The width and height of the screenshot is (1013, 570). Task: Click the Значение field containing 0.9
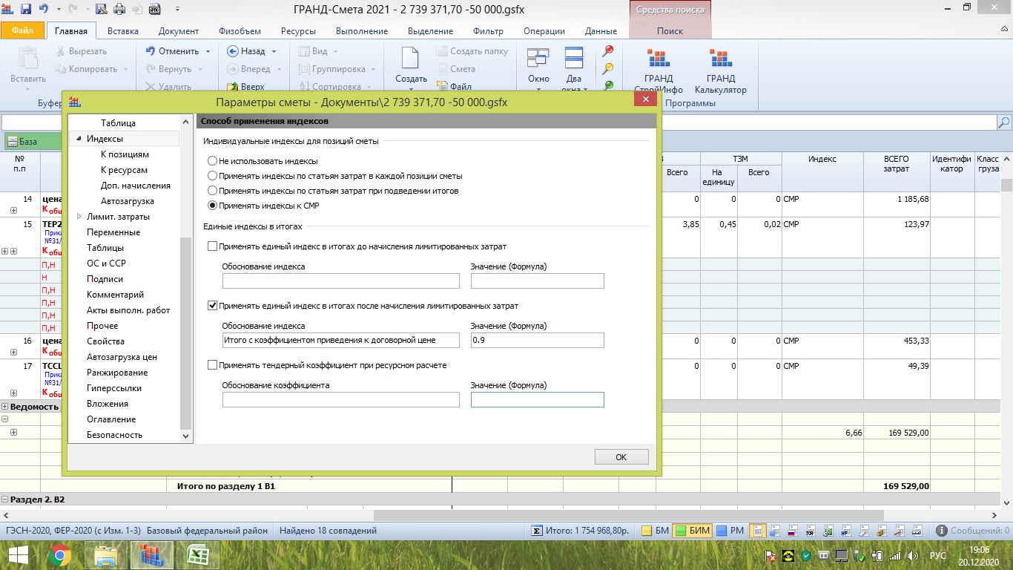(537, 340)
